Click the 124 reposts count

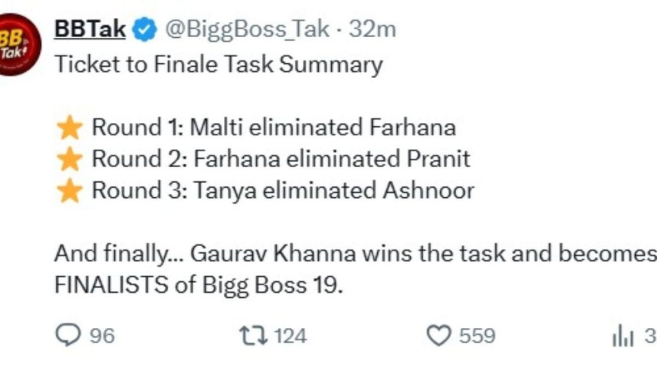point(291,336)
